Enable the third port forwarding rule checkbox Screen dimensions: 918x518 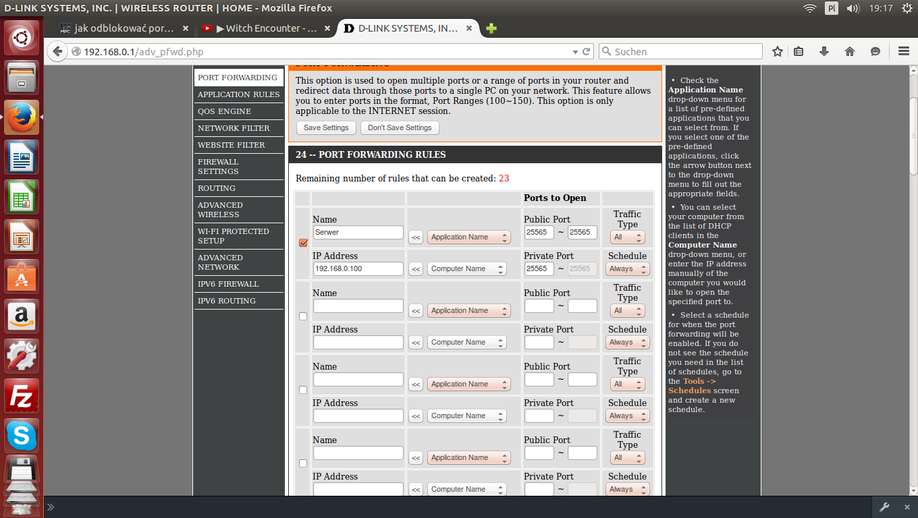[x=303, y=390]
